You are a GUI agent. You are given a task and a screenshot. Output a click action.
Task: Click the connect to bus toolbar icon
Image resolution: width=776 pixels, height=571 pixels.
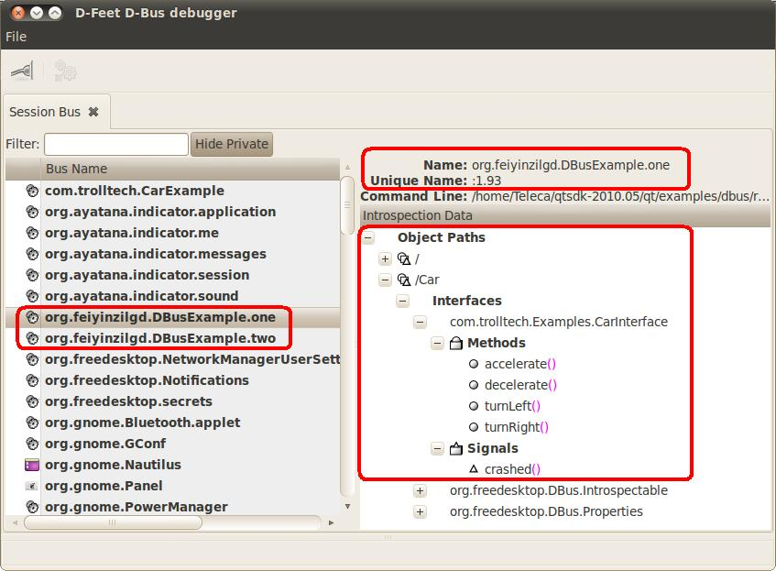click(21, 71)
